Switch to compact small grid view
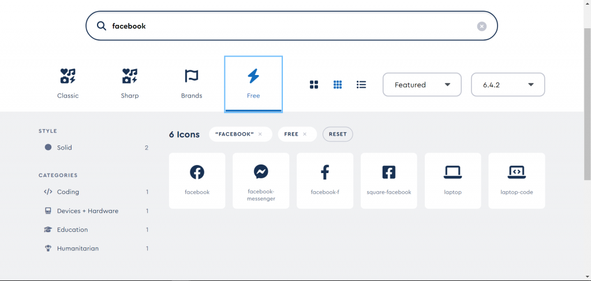Screen dimensions: 591x281 (x=338, y=85)
